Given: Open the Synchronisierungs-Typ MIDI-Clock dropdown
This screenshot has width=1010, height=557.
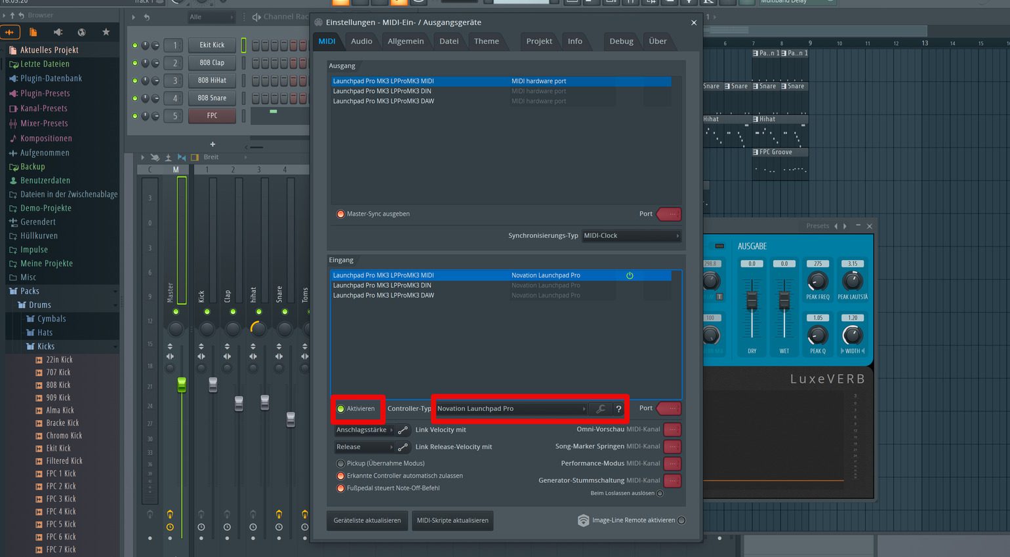Looking at the screenshot, I should coord(632,236).
